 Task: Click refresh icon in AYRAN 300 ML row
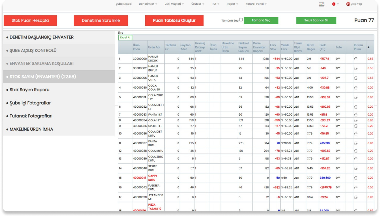pyautogui.click(x=356, y=197)
